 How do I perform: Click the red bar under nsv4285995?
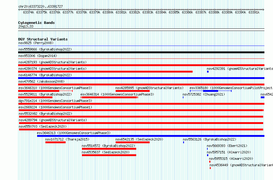133,91
